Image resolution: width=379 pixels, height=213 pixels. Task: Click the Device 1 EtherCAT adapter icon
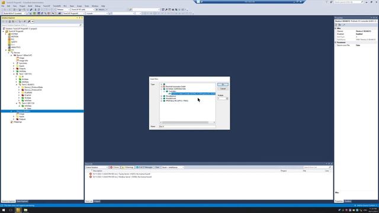point(15,55)
